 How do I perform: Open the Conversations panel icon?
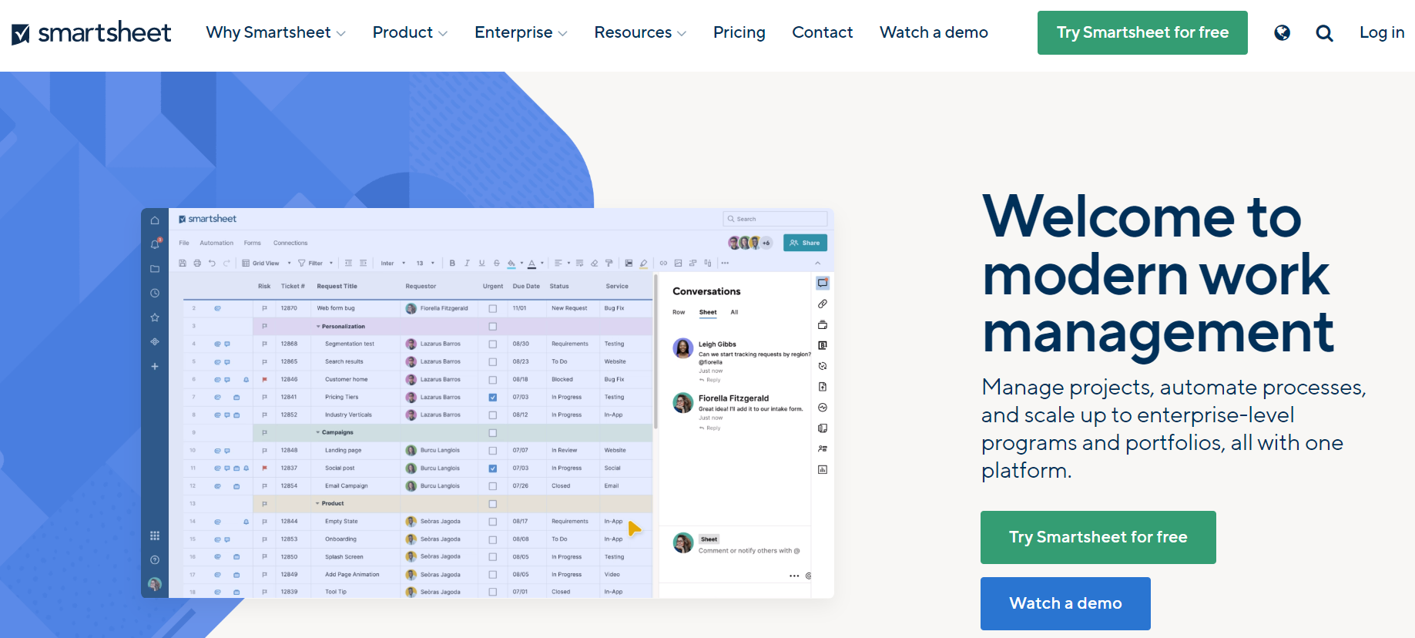823,283
